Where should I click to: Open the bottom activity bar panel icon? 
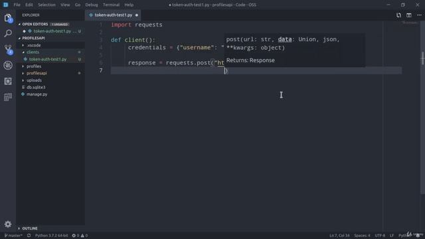point(8,97)
